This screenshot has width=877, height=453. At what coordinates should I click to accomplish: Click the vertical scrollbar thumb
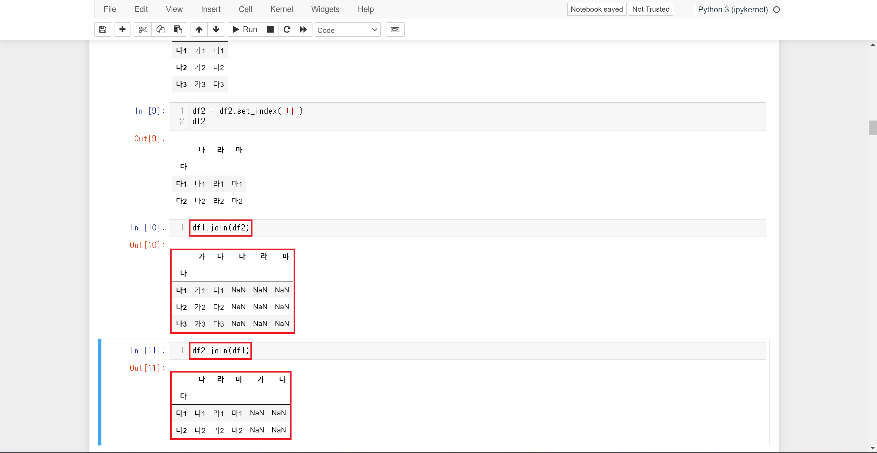tap(872, 128)
